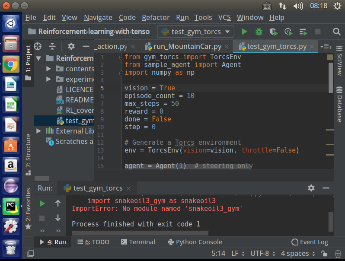345x261 pixels.
Task: Open the test_gym_torcs run configuration dropdown
Action: pos(196,32)
